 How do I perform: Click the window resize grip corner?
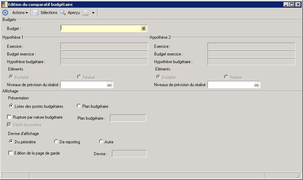click(298, 175)
